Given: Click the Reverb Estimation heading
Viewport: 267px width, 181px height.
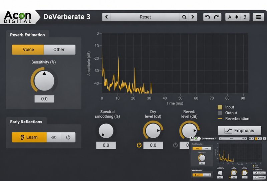Looking at the screenshot, I should (27, 35).
